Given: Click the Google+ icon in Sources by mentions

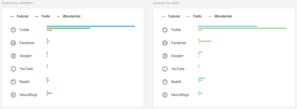Looking at the screenshot, I should click(13, 56).
